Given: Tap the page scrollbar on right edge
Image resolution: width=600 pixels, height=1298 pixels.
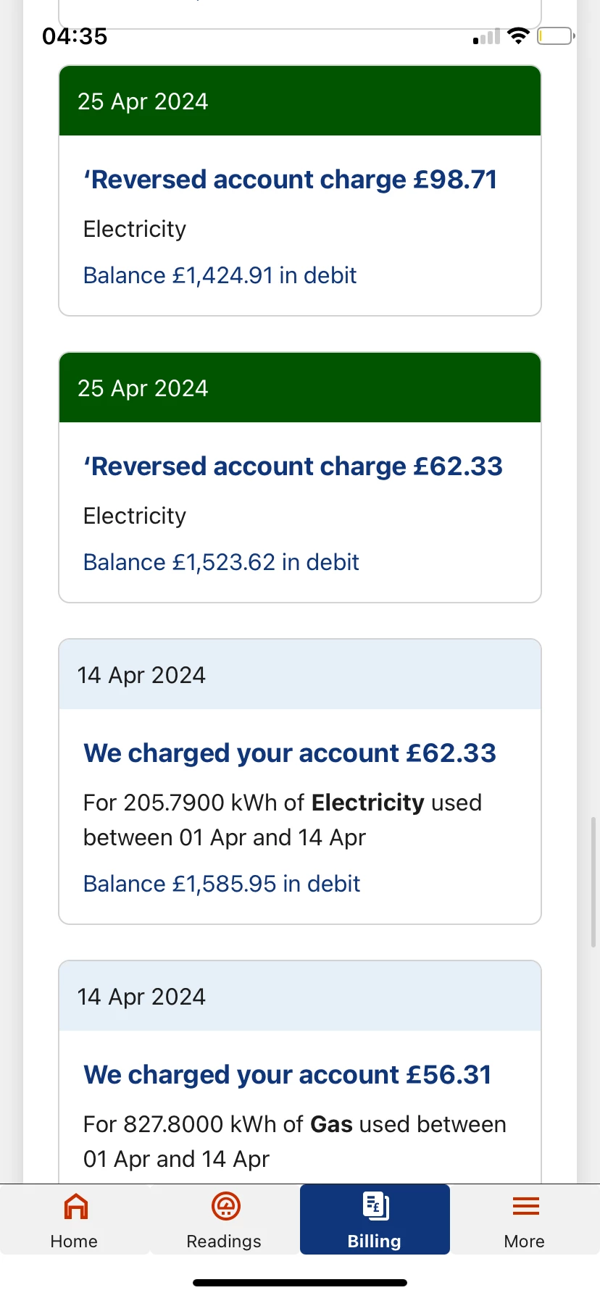Looking at the screenshot, I should 593,882.
